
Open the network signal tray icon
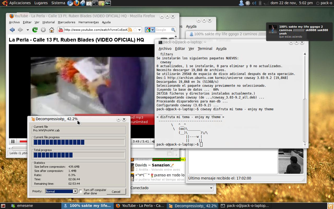pos(266,3)
